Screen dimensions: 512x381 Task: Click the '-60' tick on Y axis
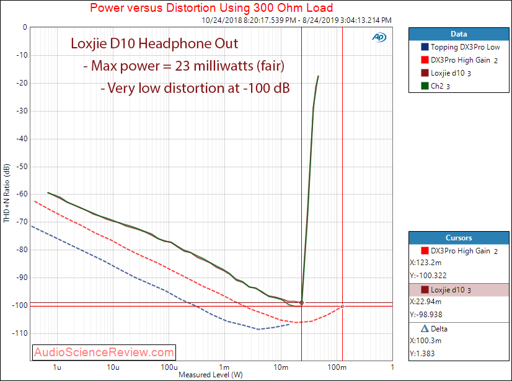pos(21,194)
